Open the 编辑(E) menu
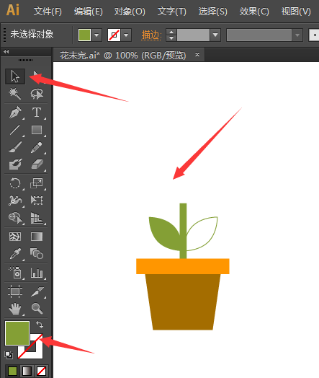Image resolution: width=319 pixels, height=378 pixels. coord(89,12)
